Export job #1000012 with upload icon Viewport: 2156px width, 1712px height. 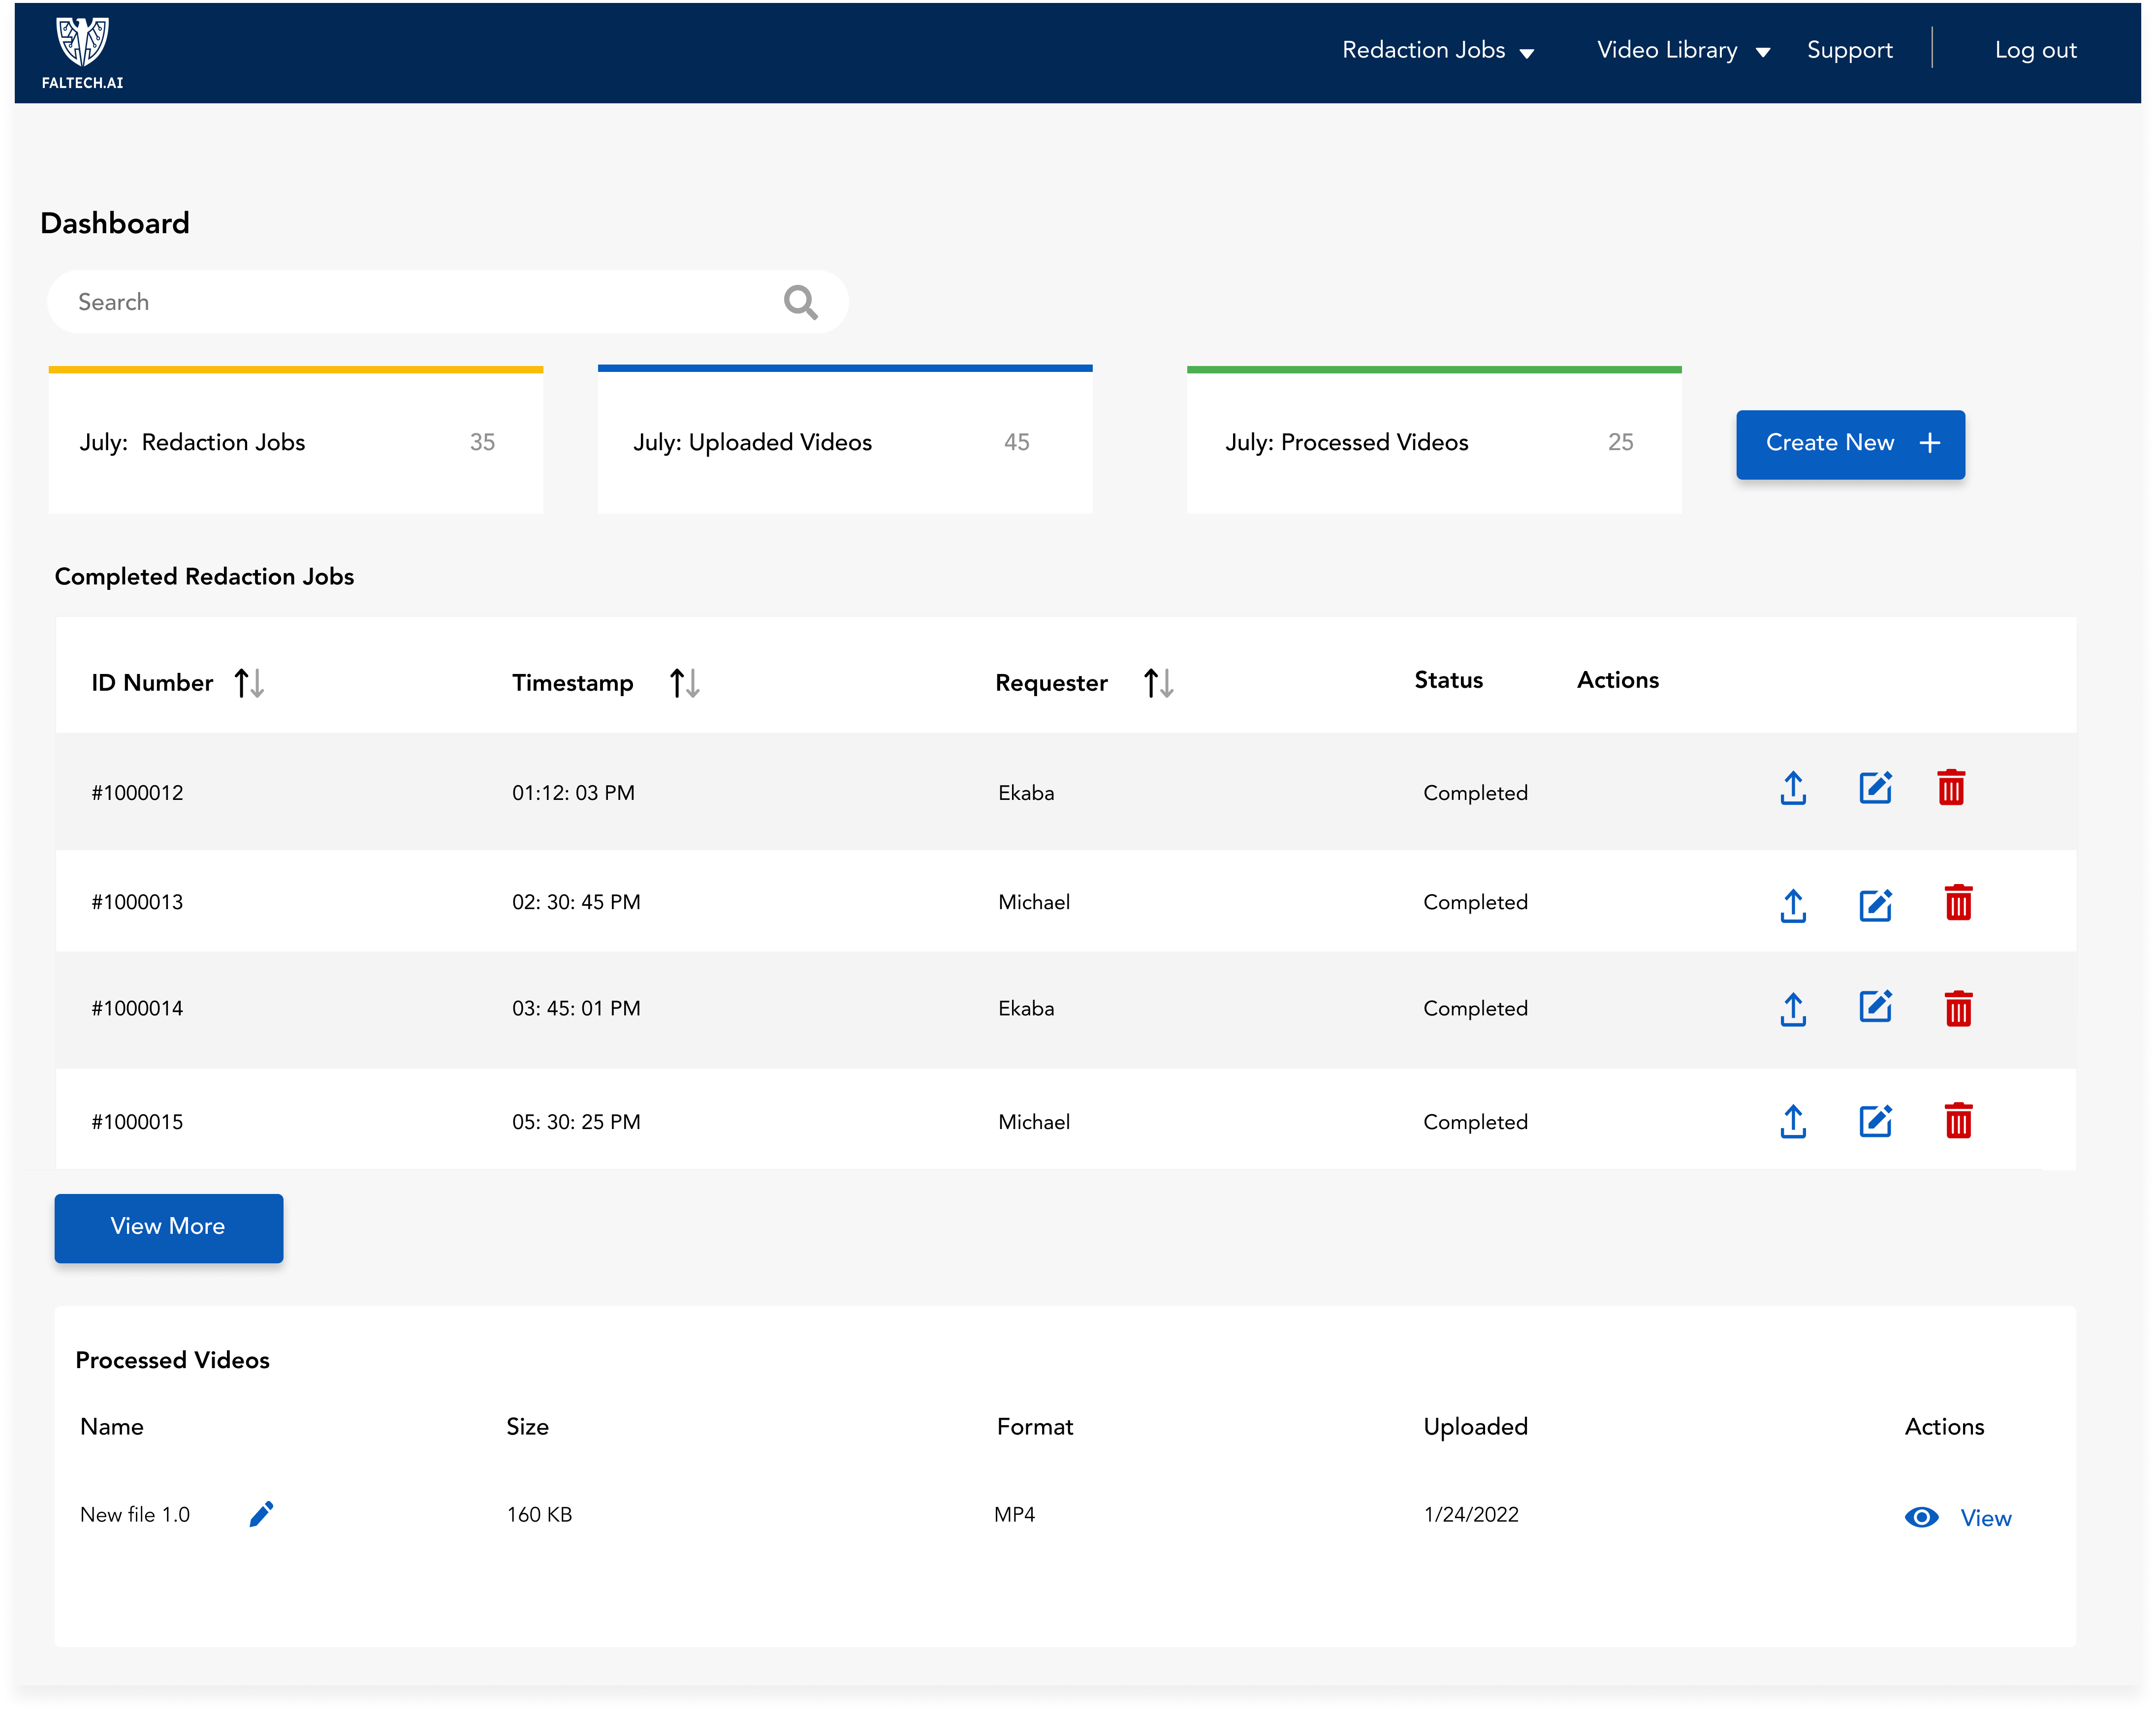(1793, 788)
